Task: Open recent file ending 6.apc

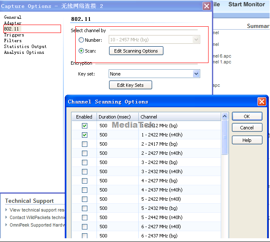Action: [x=222, y=56]
